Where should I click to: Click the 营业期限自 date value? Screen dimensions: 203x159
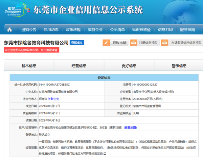coord(49,113)
